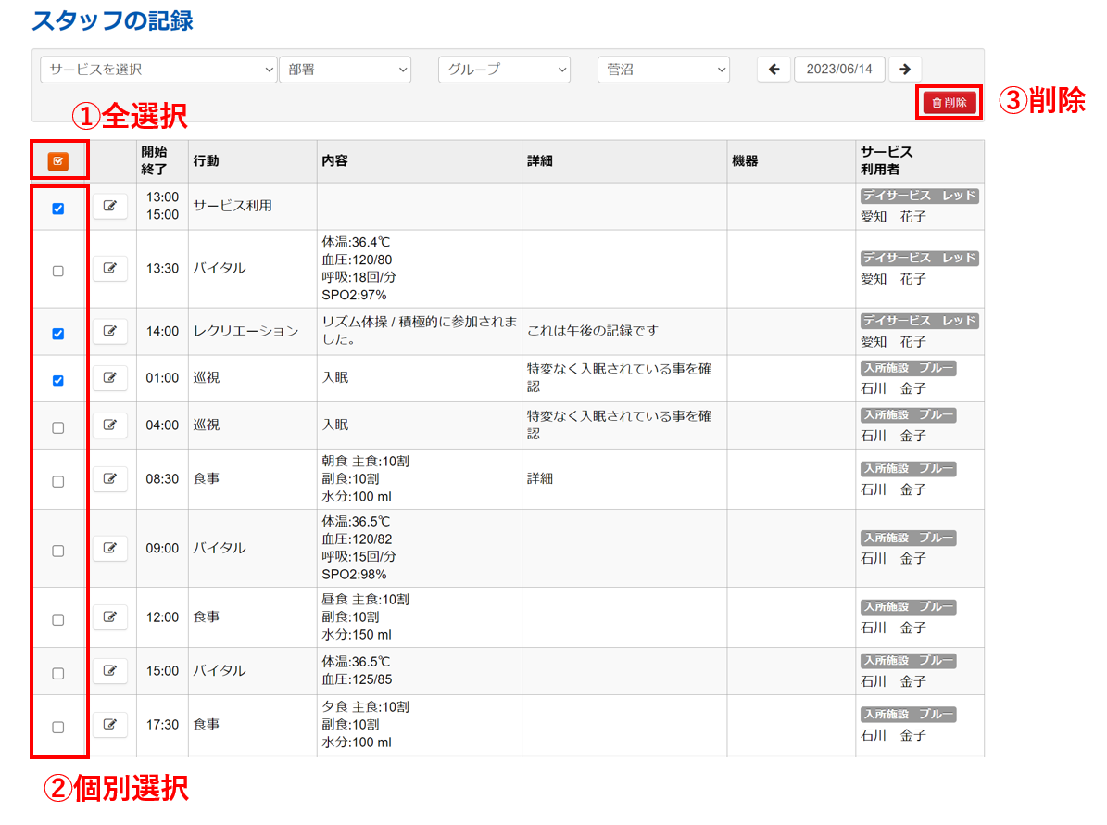Image resolution: width=1107 pixels, height=825 pixels.
Task: Click the red 削除 button
Action: (950, 102)
